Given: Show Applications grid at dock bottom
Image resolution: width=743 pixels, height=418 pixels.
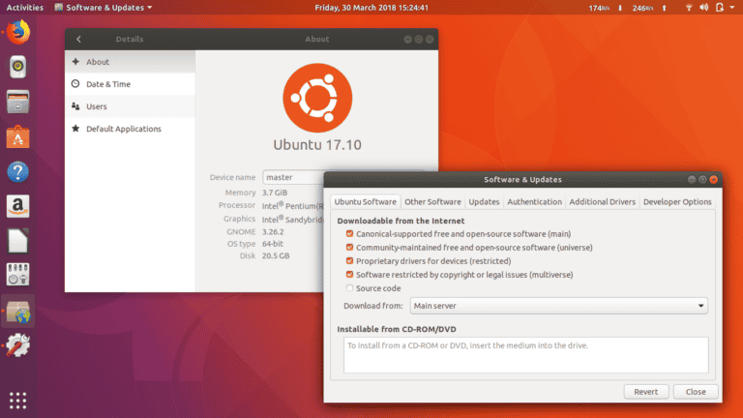Looking at the screenshot, I should pos(18,401).
